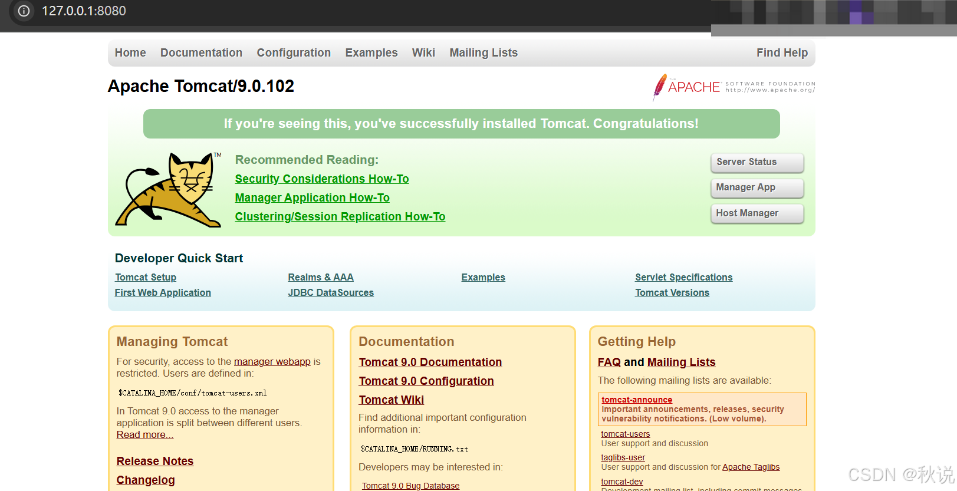Click the site info icon in address bar
The image size is (957, 491).
(24, 11)
